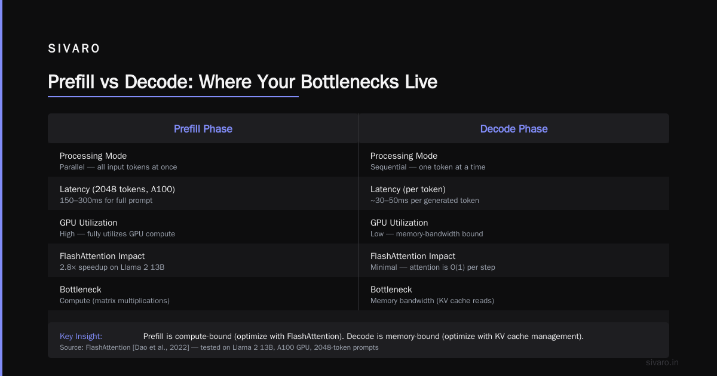Image resolution: width=717 pixels, height=376 pixels.
Task: Click the Compute (matrix multiplications) text
Action: pos(115,301)
